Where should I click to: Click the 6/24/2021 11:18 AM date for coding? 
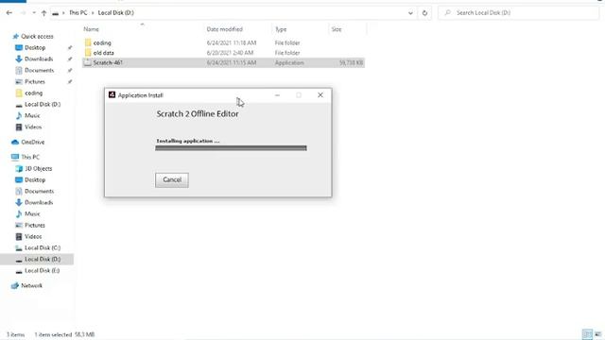pyautogui.click(x=232, y=42)
